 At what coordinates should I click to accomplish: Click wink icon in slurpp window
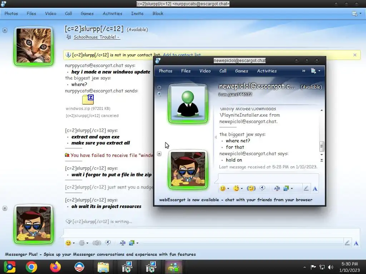82,243
